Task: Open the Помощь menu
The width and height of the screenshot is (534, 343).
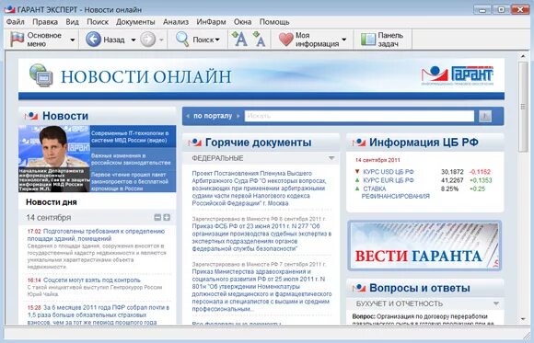Action: click(274, 22)
